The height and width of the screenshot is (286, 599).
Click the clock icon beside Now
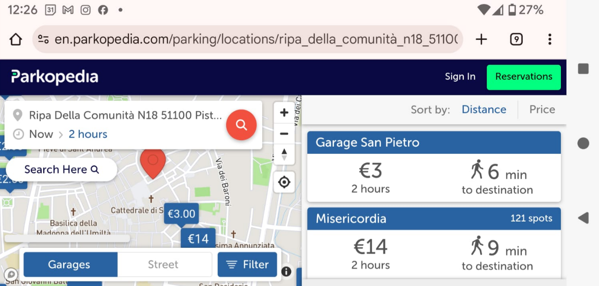pos(18,134)
